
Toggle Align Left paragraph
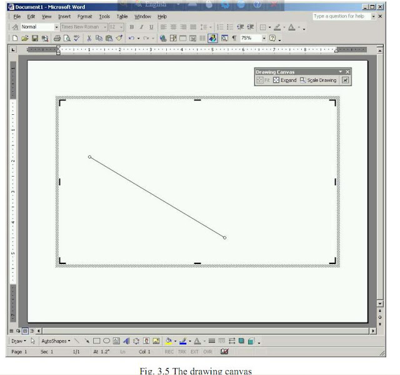click(x=164, y=27)
